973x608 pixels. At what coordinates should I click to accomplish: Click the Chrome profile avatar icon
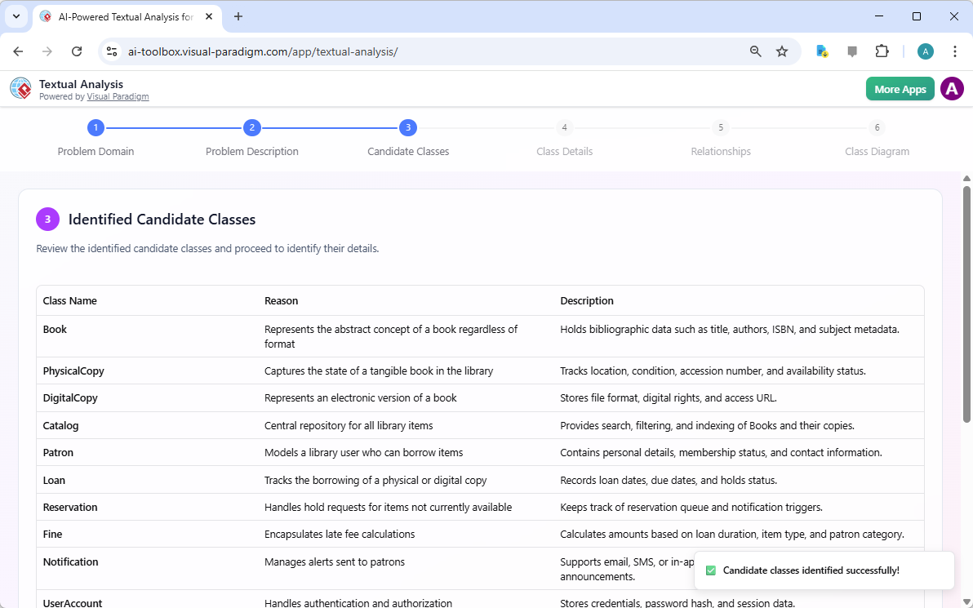[x=925, y=51]
